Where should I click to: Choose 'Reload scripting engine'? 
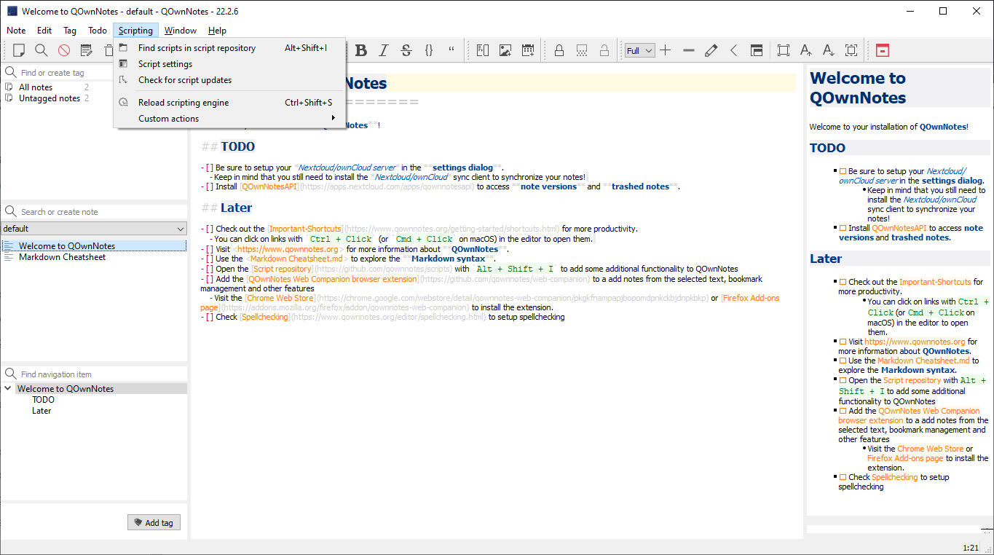[x=229, y=103]
